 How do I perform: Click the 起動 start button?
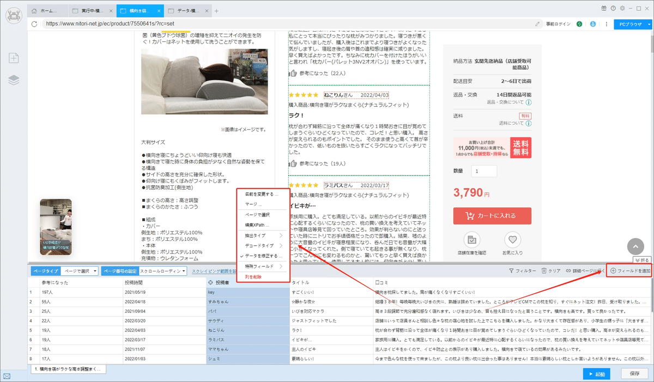tap(596, 374)
